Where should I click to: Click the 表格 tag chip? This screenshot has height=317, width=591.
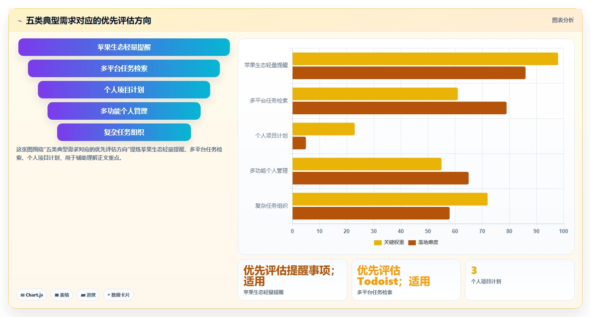(62, 295)
